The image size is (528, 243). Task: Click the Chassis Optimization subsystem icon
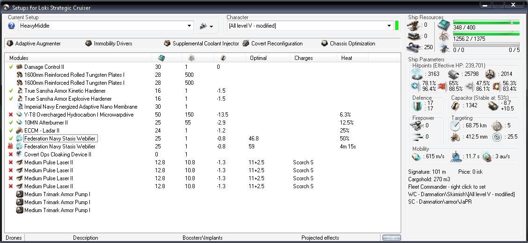(x=324, y=44)
